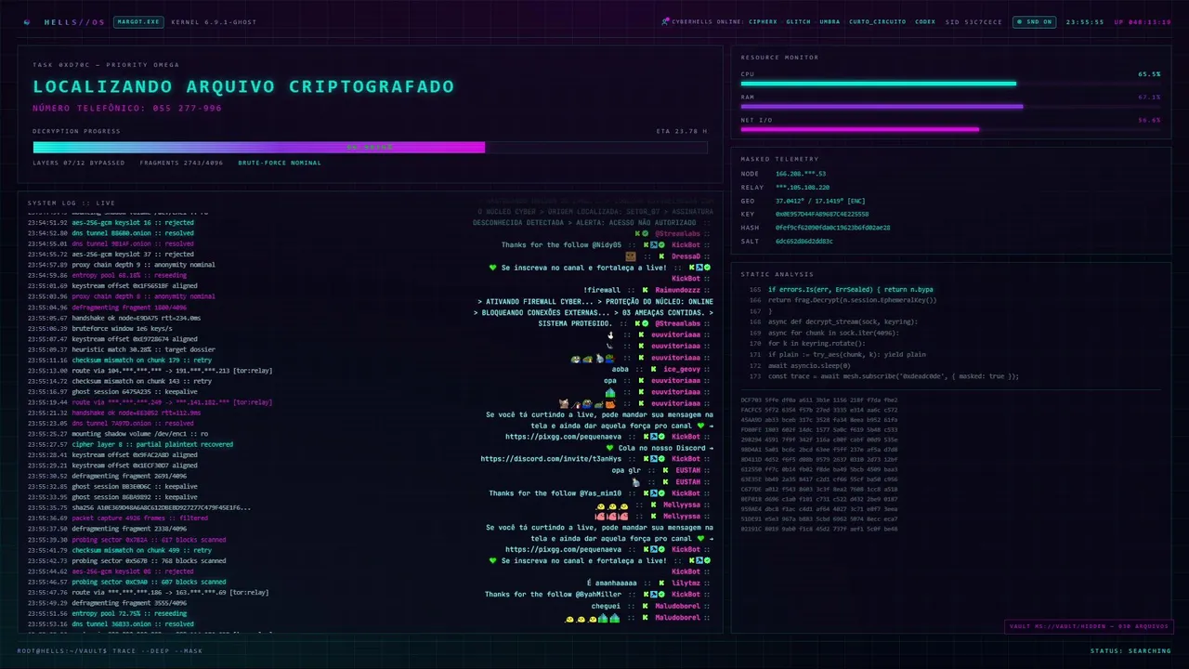Click the single house emote from euuvitoriaaa

(610, 391)
